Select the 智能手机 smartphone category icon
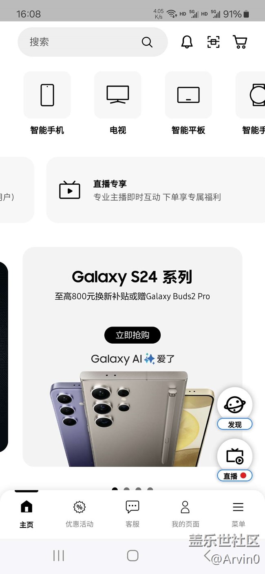Screen dimensions: 265x574 (x=47, y=95)
